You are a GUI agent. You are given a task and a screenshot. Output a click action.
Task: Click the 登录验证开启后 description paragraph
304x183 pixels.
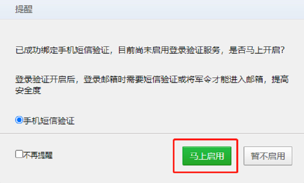click(152, 85)
